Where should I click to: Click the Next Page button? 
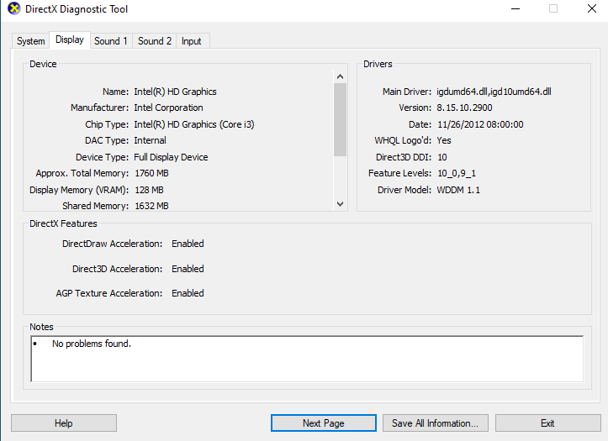point(323,423)
